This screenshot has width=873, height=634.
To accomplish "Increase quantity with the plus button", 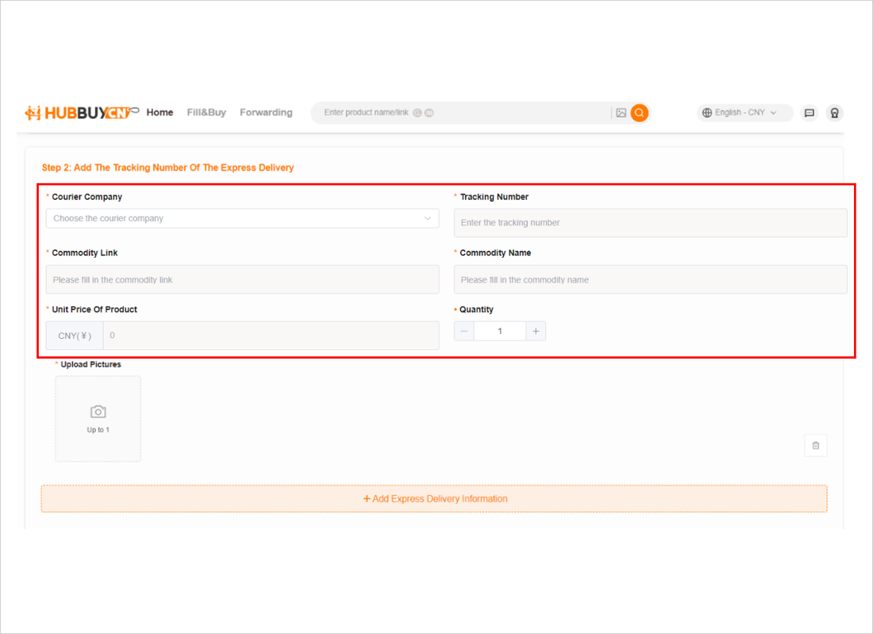I will pyautogui.click(x=536, y=331).
